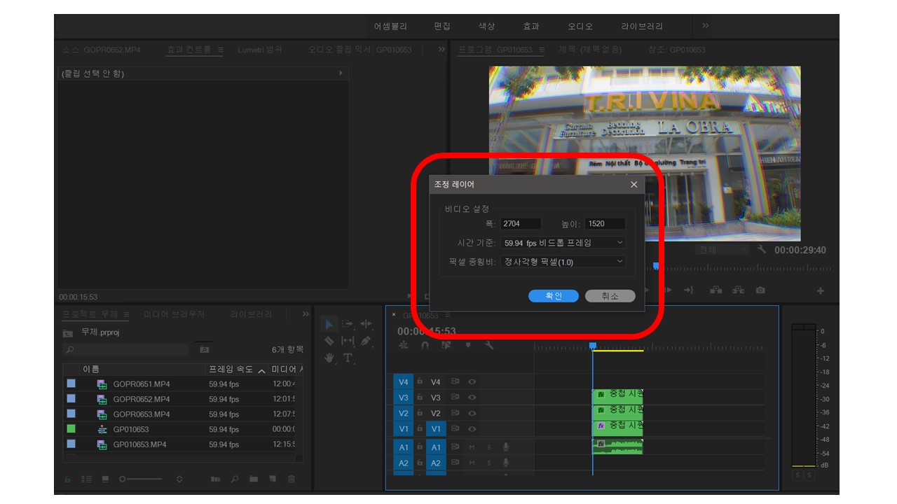Add marker in timeline header

coord(468,345)
